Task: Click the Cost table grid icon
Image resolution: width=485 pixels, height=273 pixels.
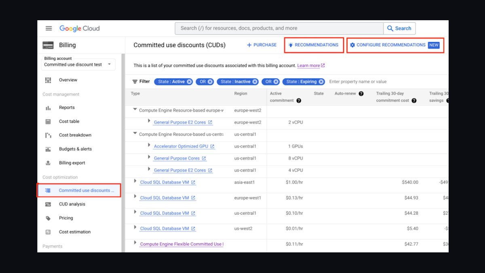Action: (48, 121)
